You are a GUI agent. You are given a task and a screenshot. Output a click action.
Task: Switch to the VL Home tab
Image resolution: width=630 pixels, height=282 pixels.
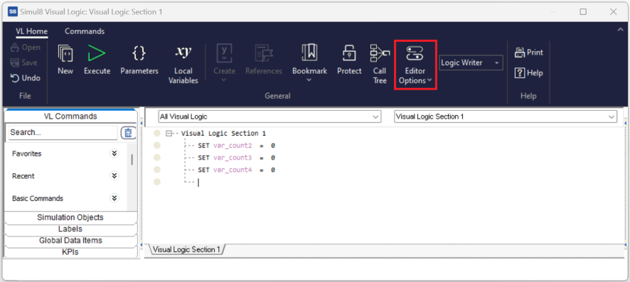[x=32, y=31]
